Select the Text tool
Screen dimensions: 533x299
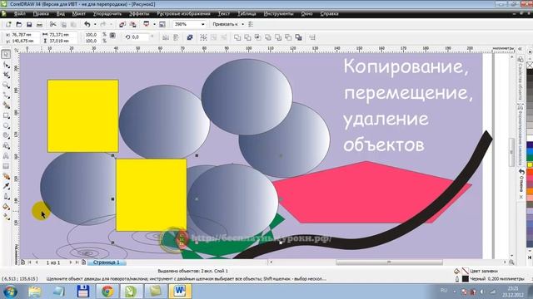coord(6,156)
